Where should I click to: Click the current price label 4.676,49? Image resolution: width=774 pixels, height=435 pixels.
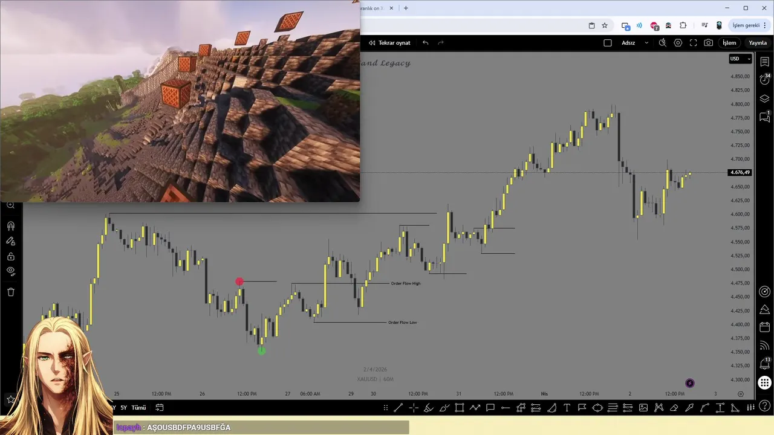click(x=740, y=173)
